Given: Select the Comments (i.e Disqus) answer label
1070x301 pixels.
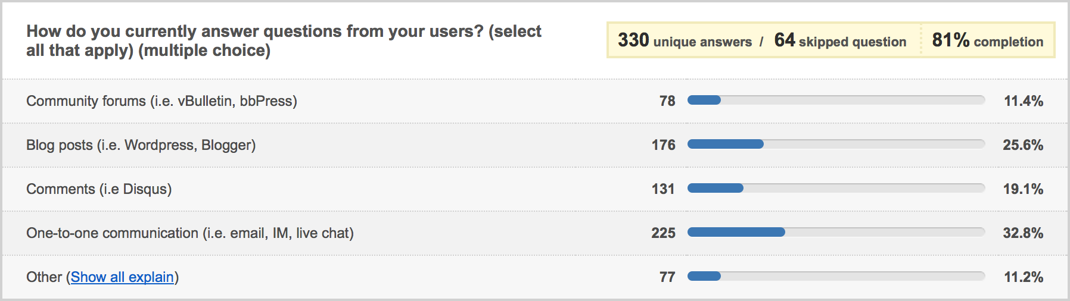Looking at the screenshot, I should pos(99,189).
